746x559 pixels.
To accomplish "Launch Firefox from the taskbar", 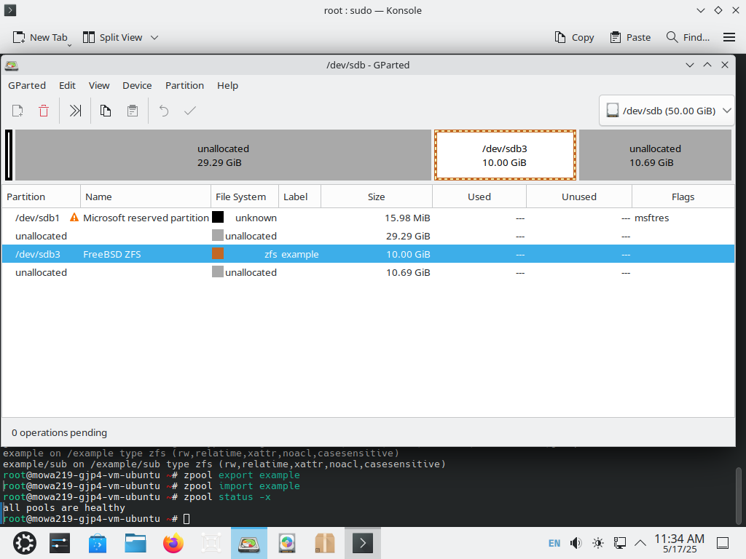I will (x=173, y=543).
